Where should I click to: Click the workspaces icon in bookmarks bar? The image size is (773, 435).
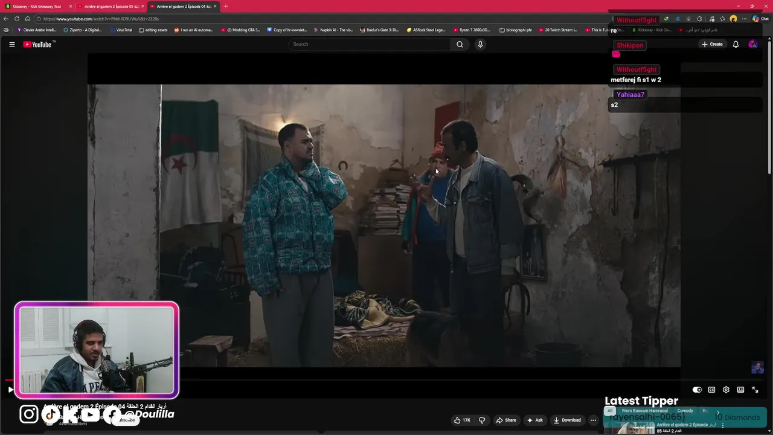pos(6,30)
